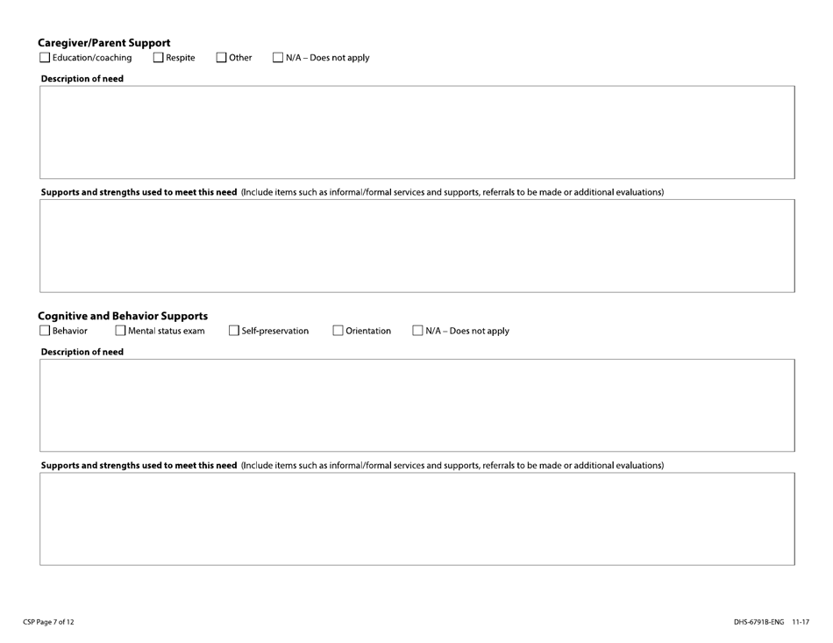Screen dimensions: 833x643
Task: Click the Supports and strengths field under Caregiver/Parent Support
Action: click(x=416, y=246)
